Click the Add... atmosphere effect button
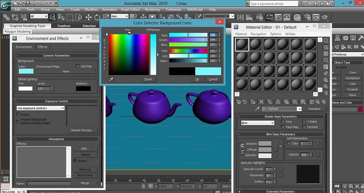 [x=85, y=149]
